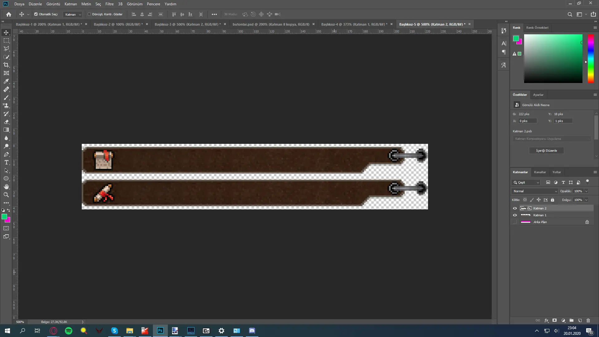Select the Brush tool
The width and height of the screenshot is (599, 337).
(x=6, y=98)
